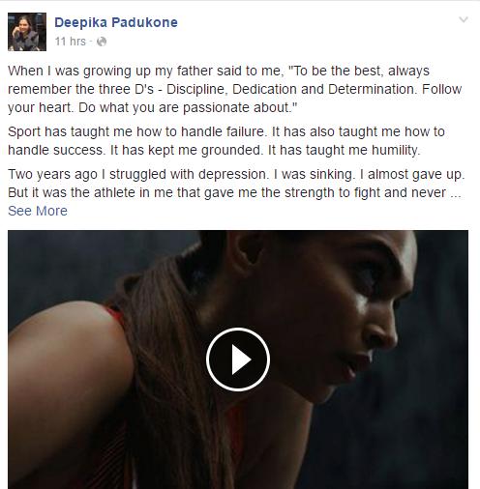The image size is (480, 489).
Task: Expand the post with See More
Action: tap(38, 211)
